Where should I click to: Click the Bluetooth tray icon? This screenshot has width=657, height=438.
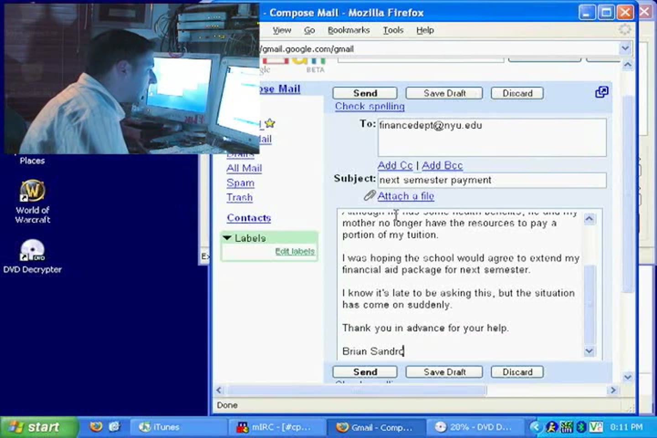[581, 427]
